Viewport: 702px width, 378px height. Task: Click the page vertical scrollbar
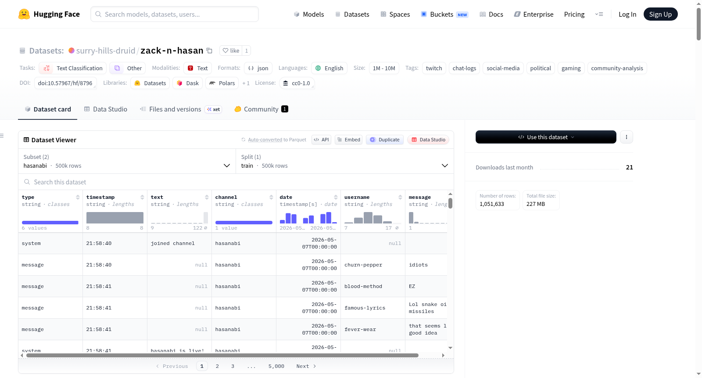(698, 24)
